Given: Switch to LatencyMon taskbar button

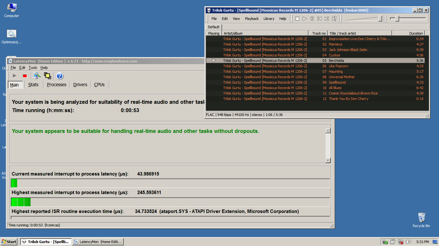Looking at the screenshot, I should click(98, 242).
